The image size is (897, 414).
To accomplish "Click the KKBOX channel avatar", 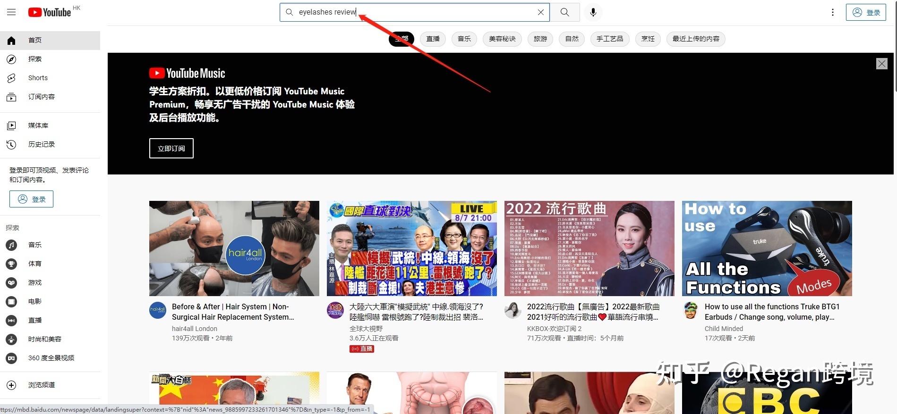I will 513,310.
